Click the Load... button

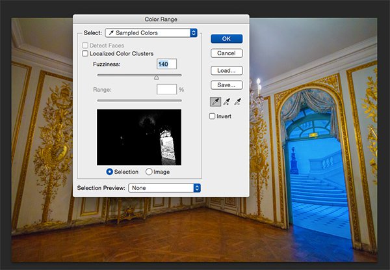(226, 70)
